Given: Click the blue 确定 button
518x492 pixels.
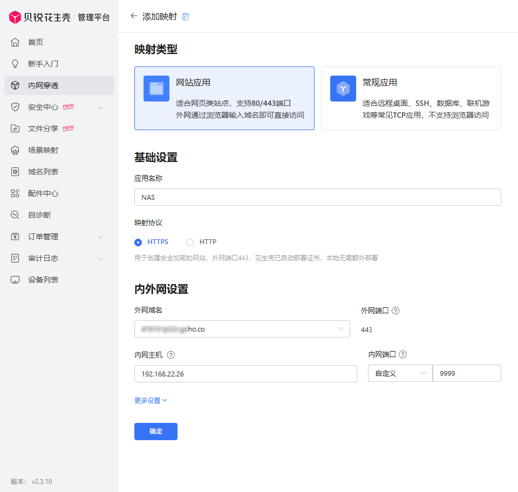Looking at the screenshot, I should click(x=156, y=432).
